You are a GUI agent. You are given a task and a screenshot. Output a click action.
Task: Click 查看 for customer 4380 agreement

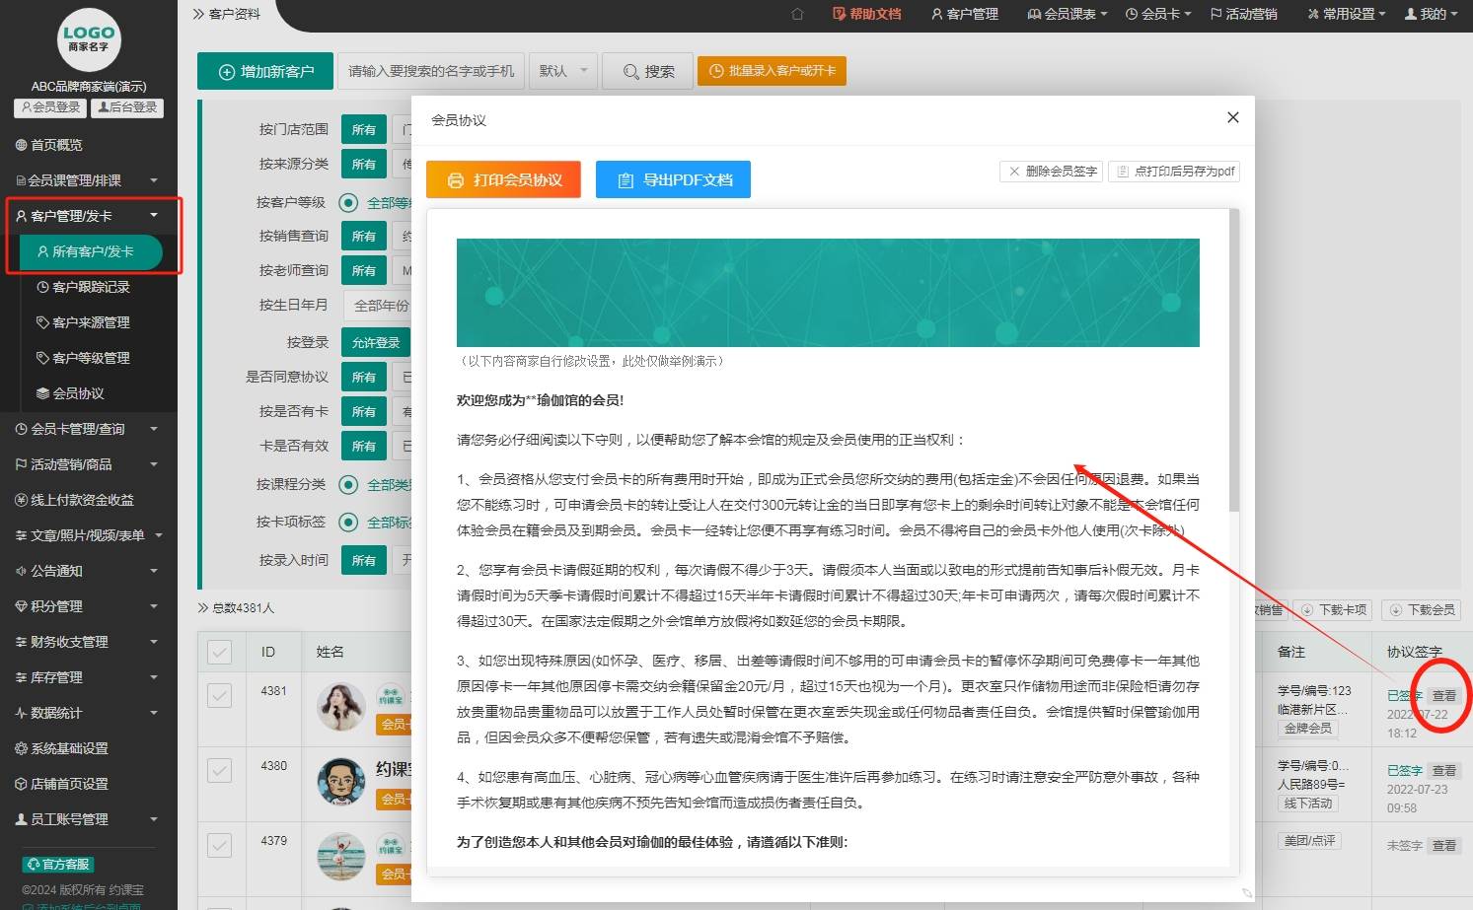tap(1444, 770)
